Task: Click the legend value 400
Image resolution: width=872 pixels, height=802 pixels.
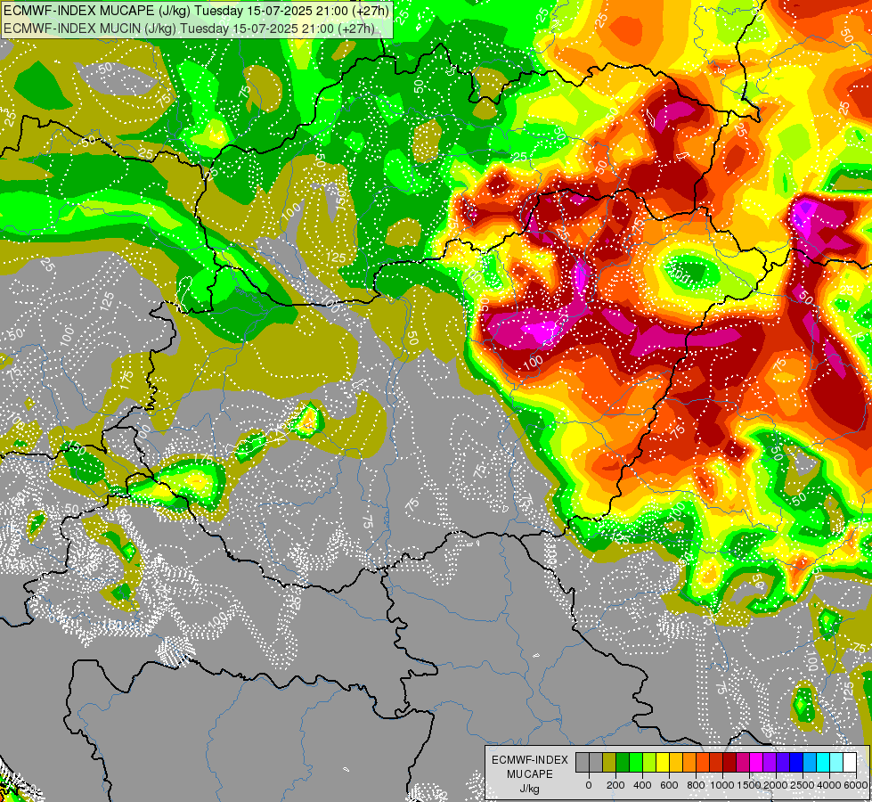Action: [x=642, y=785]
